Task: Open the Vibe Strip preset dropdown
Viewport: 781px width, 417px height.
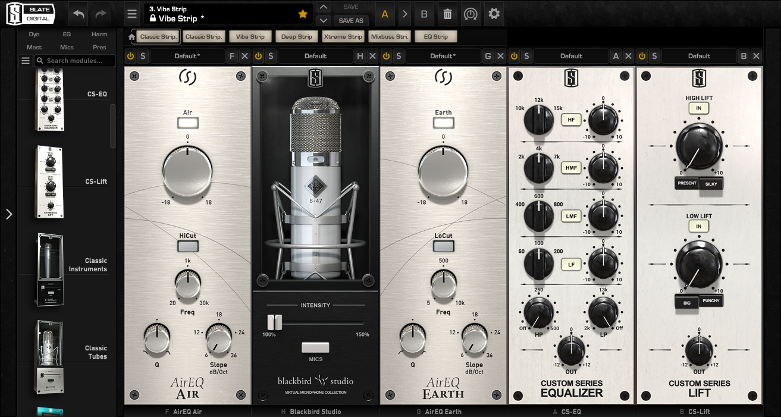Action: pyautogui.click(x=228, y=14)
